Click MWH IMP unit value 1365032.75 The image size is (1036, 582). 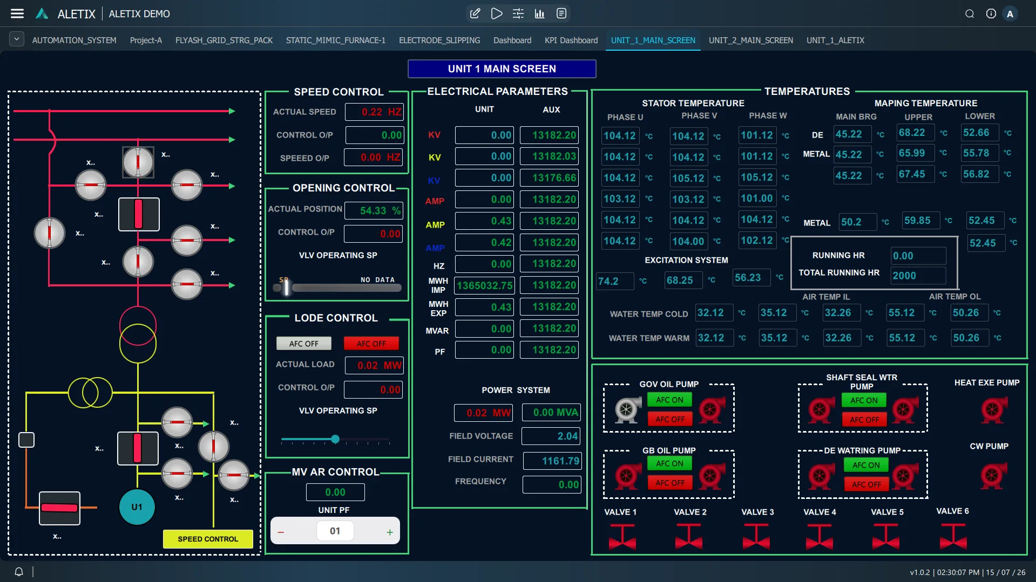(x=484, y=285)
